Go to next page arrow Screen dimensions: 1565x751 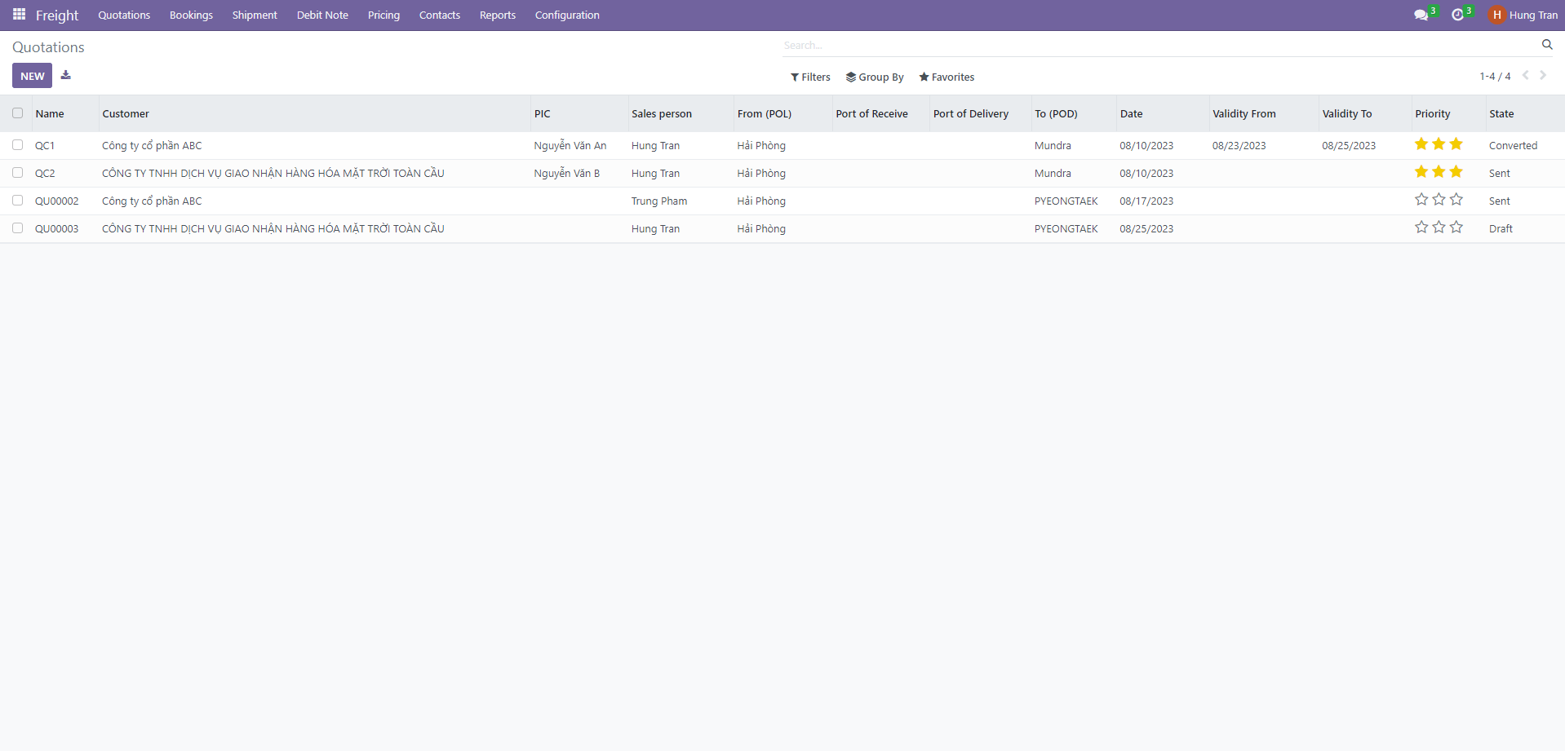[1543, 75]
